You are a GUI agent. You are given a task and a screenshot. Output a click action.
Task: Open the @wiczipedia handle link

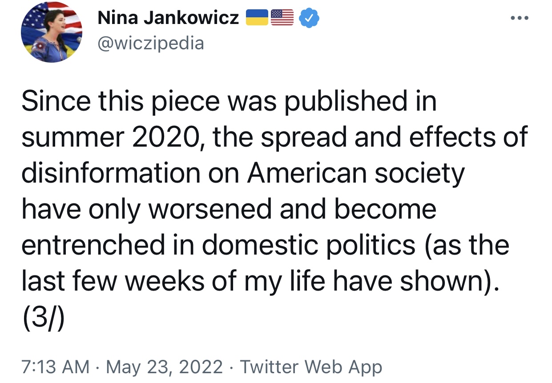(150, 43)
